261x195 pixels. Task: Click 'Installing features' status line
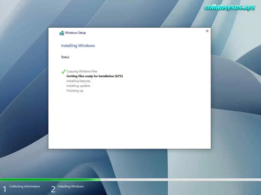pos(78,81)
